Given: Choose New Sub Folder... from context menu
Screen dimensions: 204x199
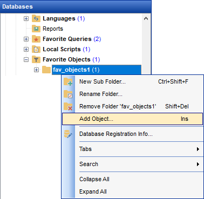Looking at the screenshot, I should [x=132, y=81].
